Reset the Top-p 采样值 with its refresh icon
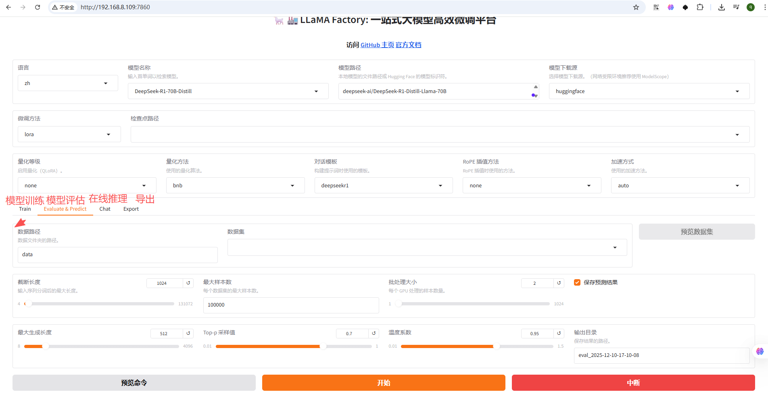 [x=374, y=334]
